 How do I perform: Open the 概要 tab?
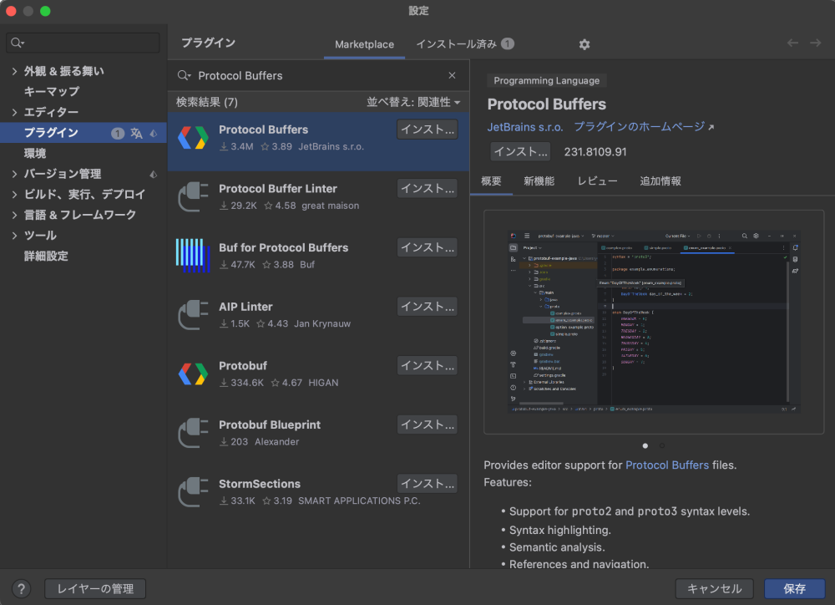tap(491, 180)
